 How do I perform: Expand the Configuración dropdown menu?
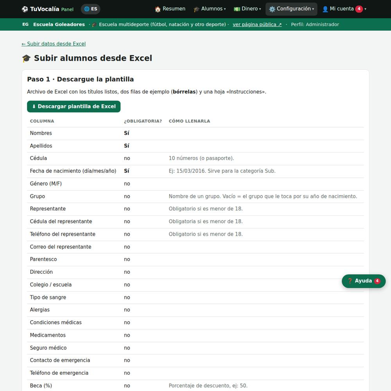(291, 9)
